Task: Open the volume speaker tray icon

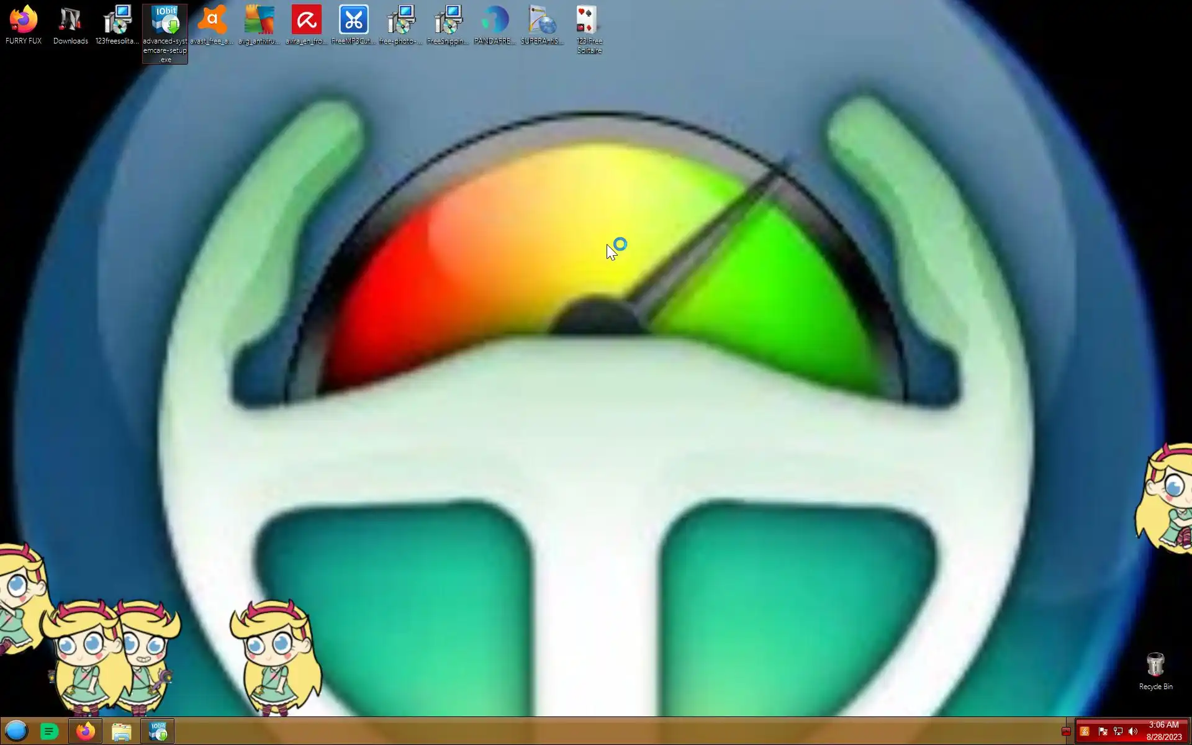Action: [1133, 731]
